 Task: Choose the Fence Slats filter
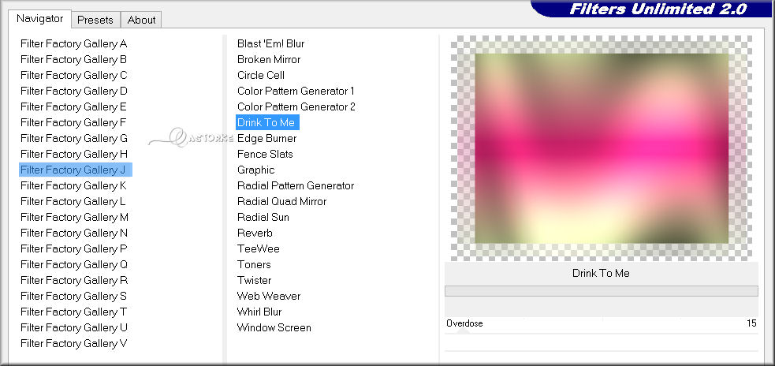[265, 155]
